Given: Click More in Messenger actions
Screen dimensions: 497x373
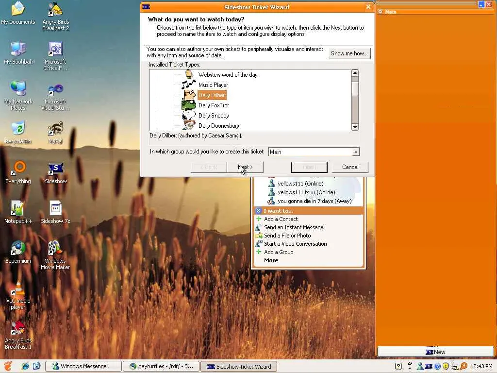Looking at the screenshot, I should pyautogui.click(x=271, y=260).
